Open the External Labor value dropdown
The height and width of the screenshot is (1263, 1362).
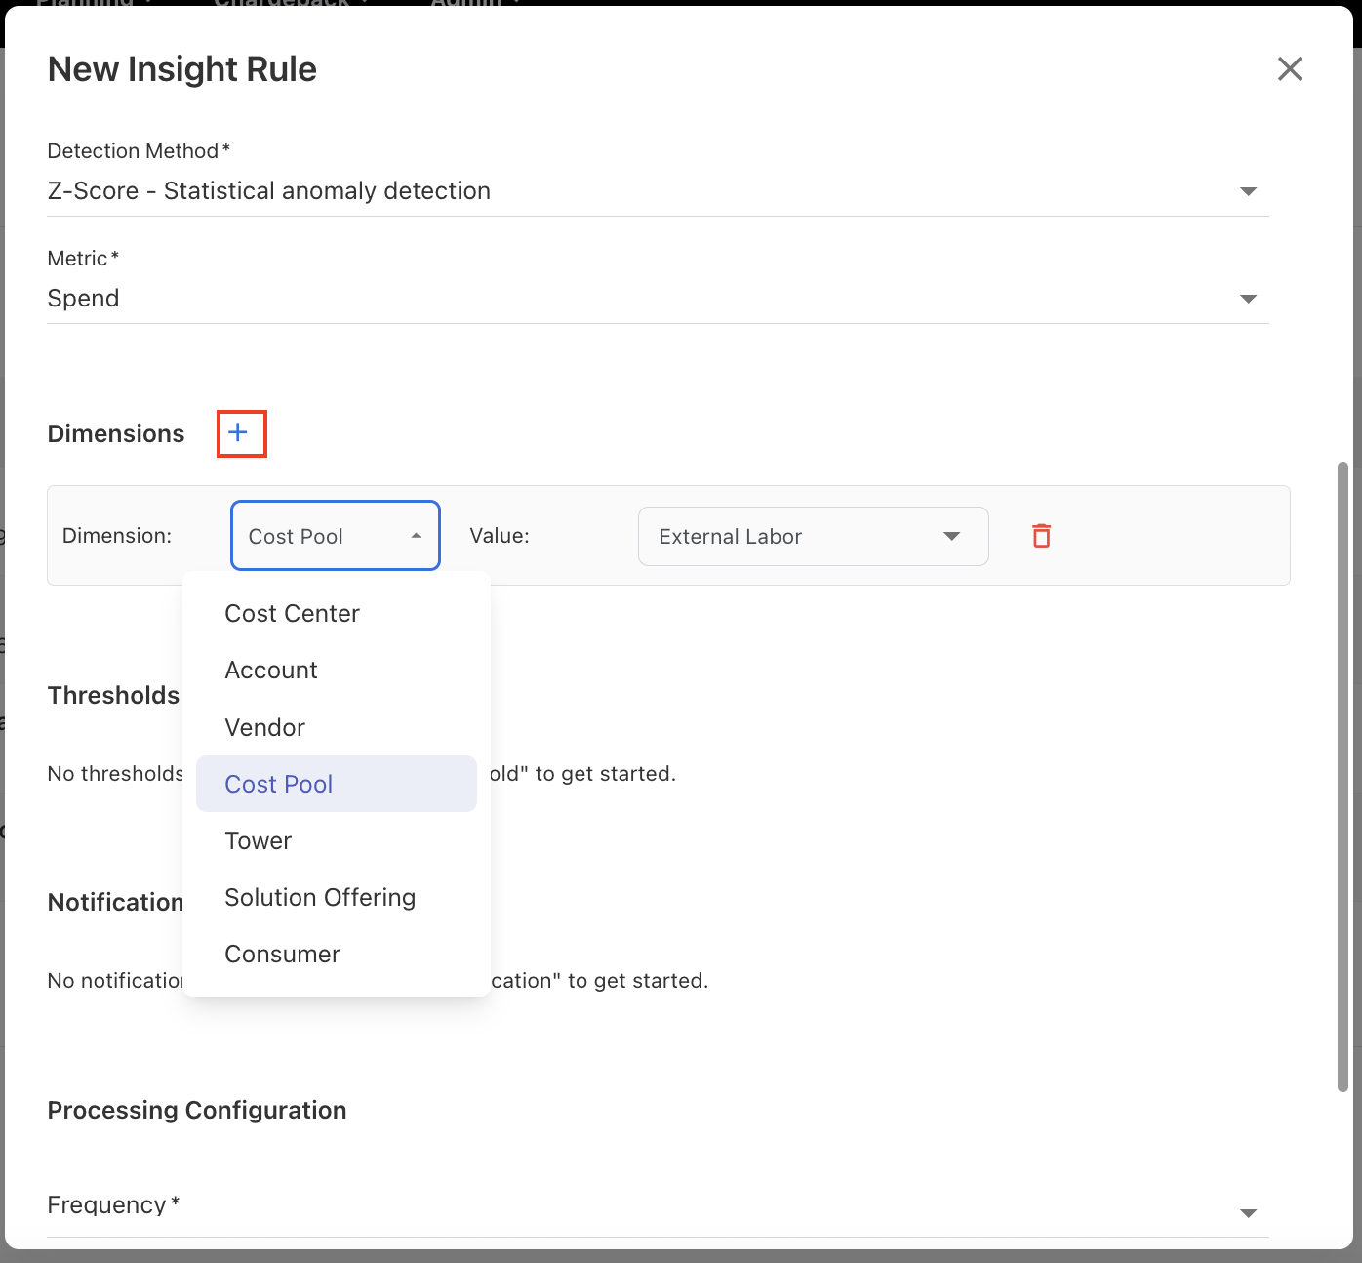point(800,536)
